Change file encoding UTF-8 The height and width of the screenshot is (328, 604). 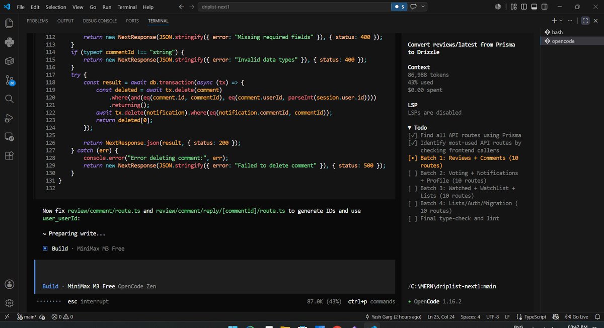pos(493,317)
